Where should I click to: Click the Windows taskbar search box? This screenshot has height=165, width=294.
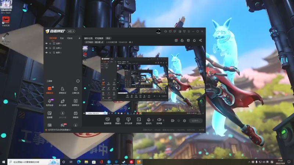[34, 162]
